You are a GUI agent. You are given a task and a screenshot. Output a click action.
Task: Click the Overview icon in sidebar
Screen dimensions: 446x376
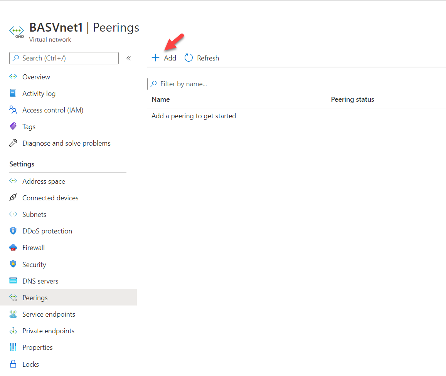13,77
